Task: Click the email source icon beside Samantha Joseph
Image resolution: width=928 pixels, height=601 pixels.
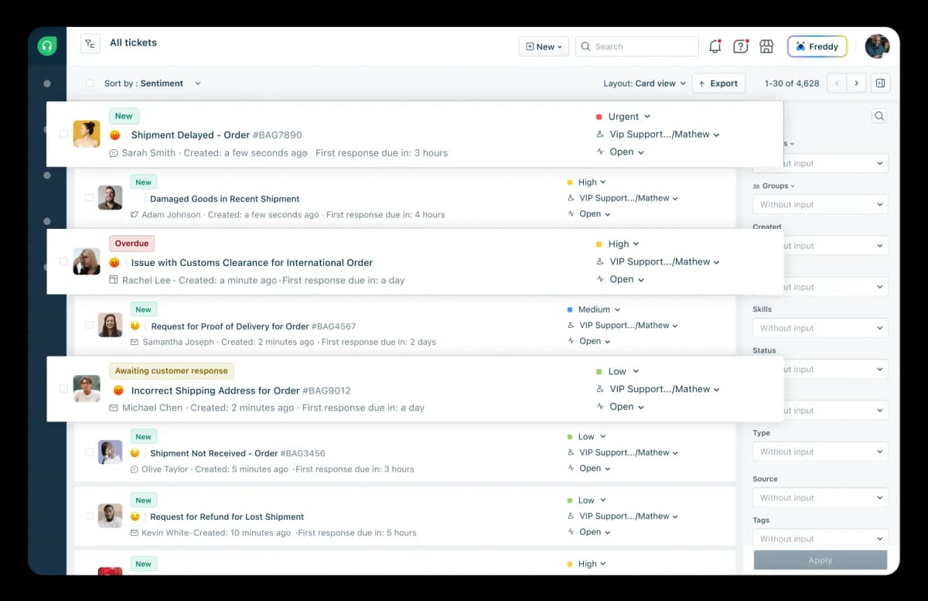Action: point(135,342)
